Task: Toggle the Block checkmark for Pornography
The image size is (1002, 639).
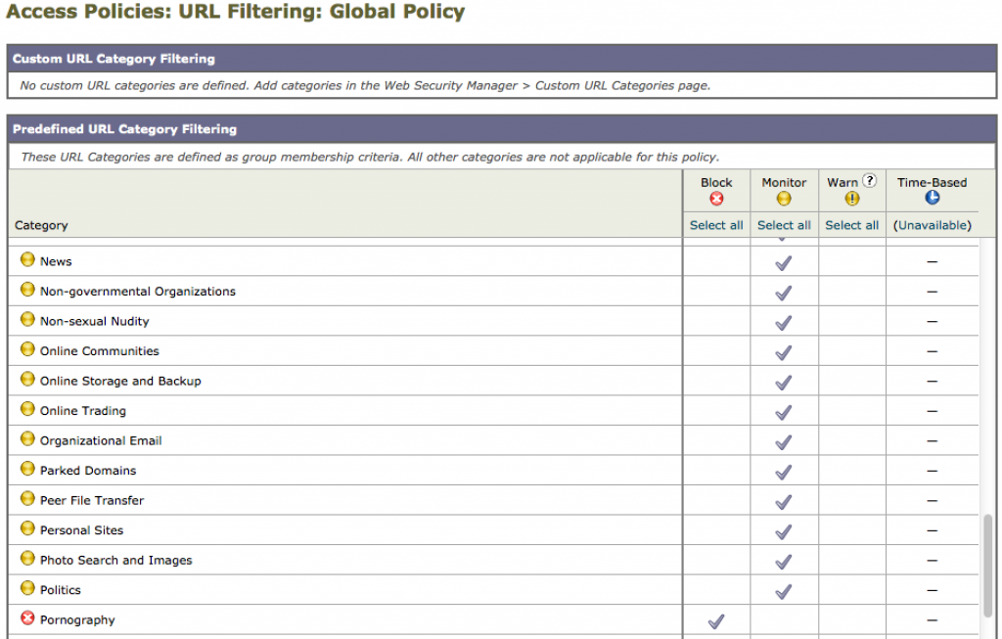Action: click(x=716, y=620)
